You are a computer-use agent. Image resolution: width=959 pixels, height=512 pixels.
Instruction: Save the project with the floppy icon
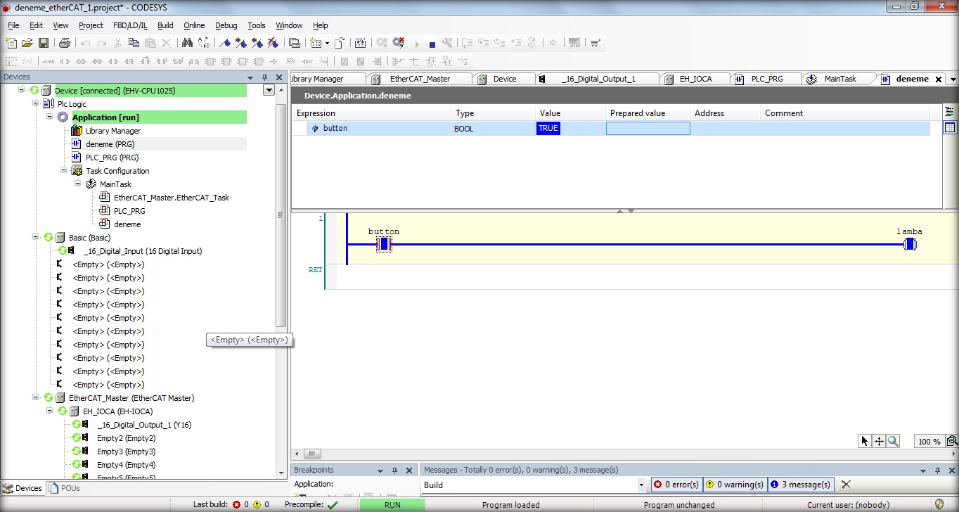pyautogui.click(x=44, y=43)
